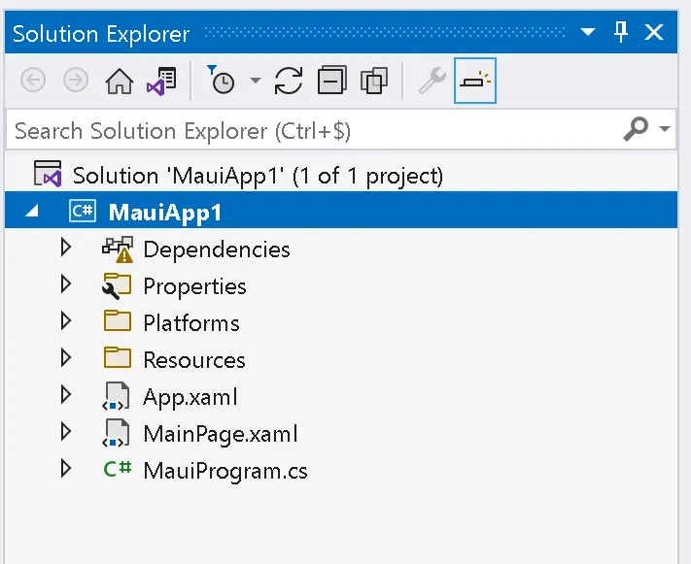Collapse the MauiApp1 project node

[32, 212]
